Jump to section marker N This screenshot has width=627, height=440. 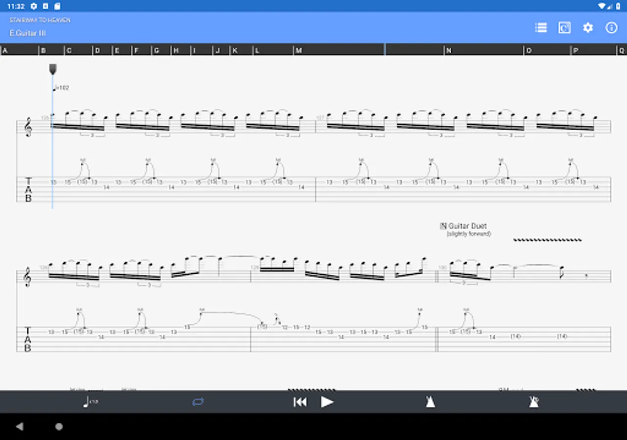coord(448,50)
